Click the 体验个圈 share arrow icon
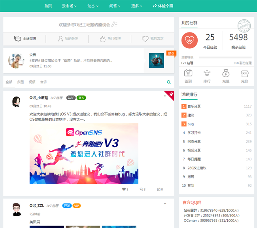 [x=155, y=6]
